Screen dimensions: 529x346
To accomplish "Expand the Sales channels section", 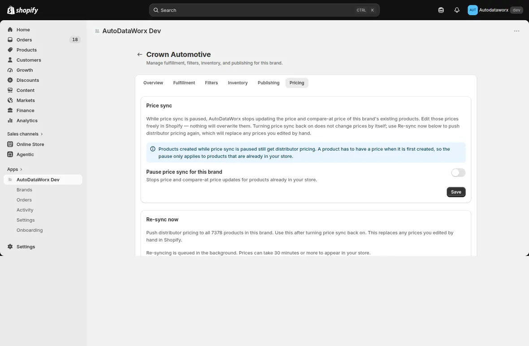I will (x=25, y=134).
